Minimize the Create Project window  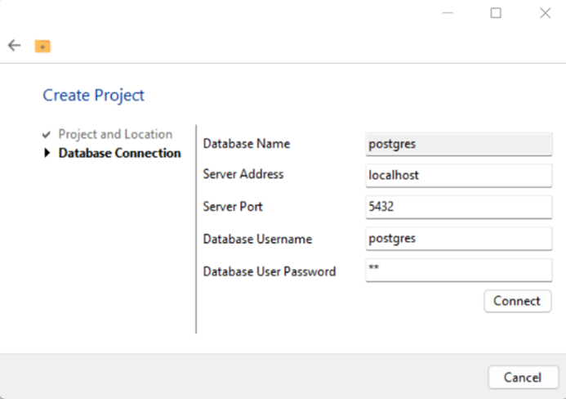pyautogui.click(x=448, y=13)
